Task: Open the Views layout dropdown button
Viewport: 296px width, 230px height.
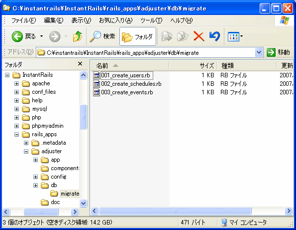Action: [x=235, y=36]
